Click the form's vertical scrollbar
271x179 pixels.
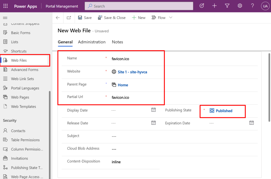(x=269, y=87)
